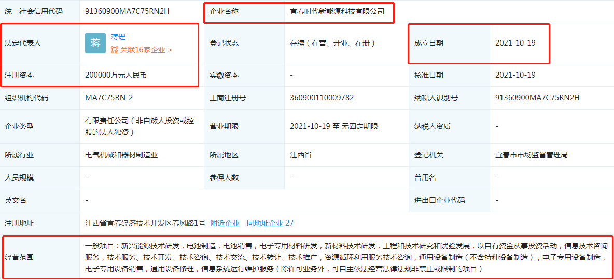The height and width of the screenshot is (280, 614).
Task: Click the 核准日期 value 2021-10-19
Action: click(x=515, y=75)
